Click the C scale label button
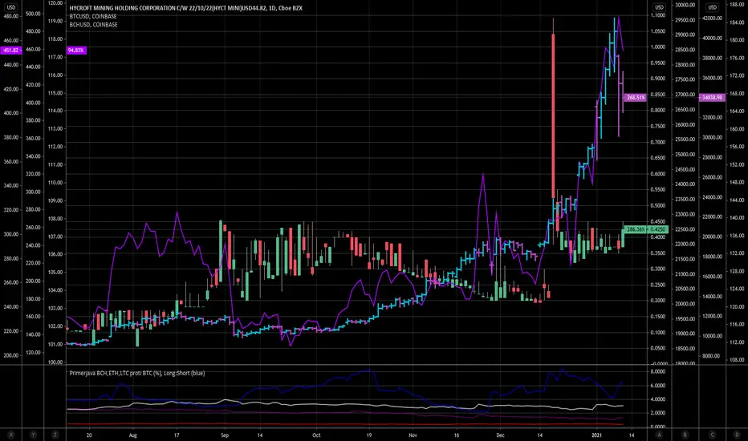The image size is (748, 441). [712, 435]
